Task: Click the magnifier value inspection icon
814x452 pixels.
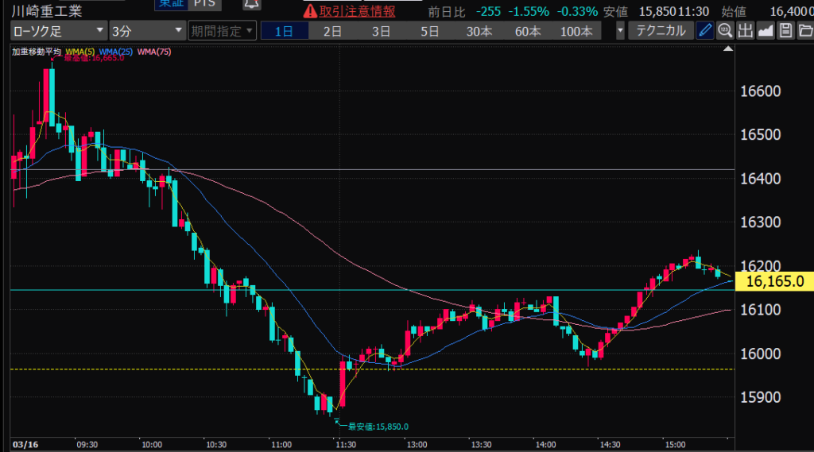Action: point(725,32)
